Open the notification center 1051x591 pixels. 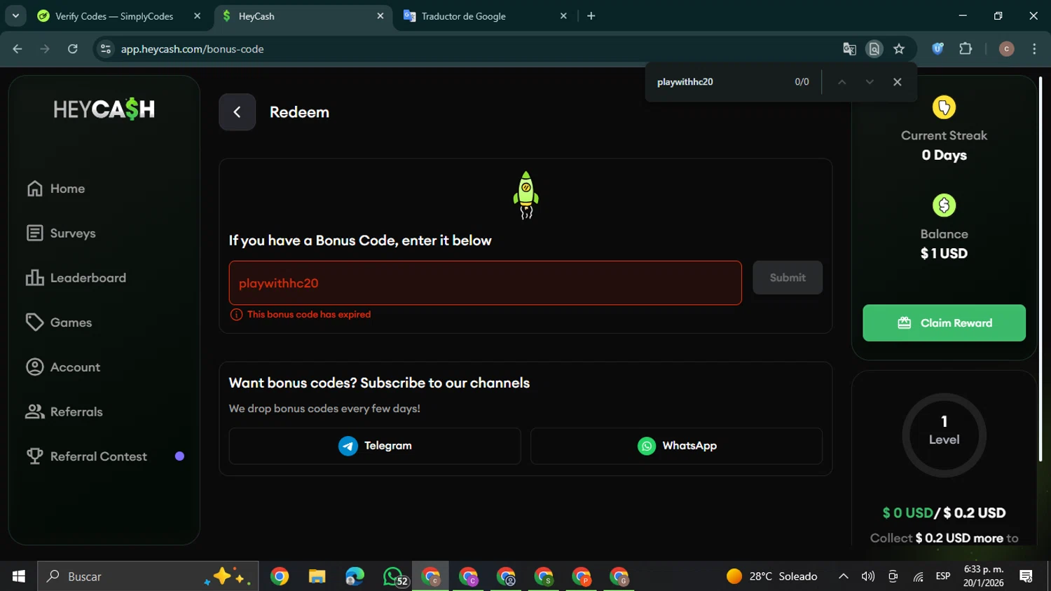point(1026,576)
